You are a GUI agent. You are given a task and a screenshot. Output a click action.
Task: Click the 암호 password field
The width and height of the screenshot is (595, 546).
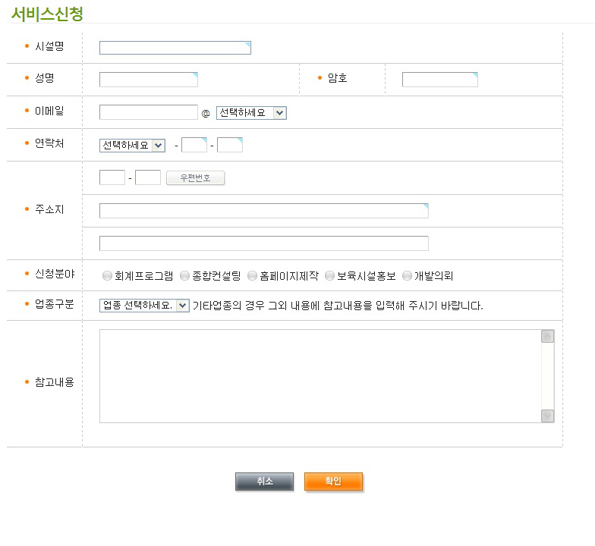coord(439,80)
